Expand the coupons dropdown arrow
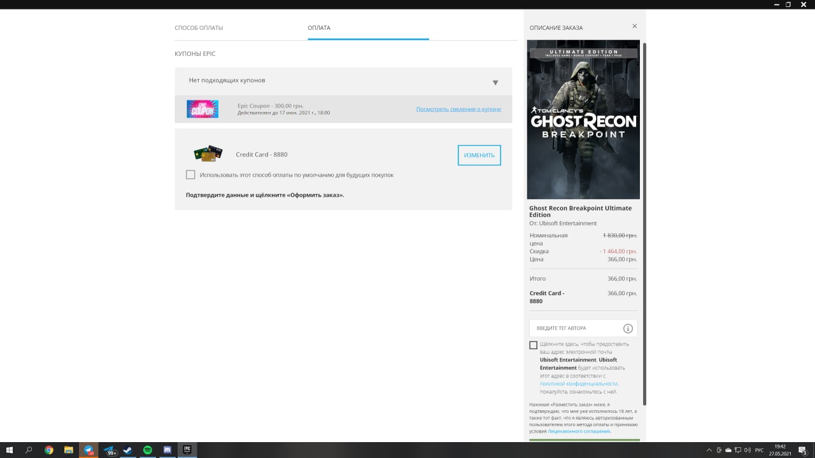 [495, 83]
